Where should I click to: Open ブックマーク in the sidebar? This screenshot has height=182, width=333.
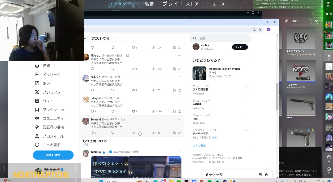(x=50, y=110)
